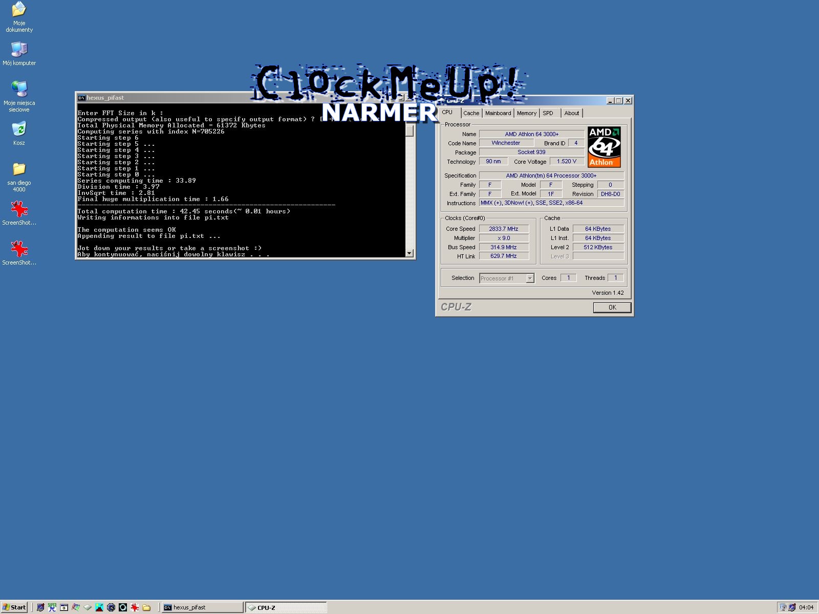Click OK button in CPU-Z
The image size is (819, 614).
[x=612, y=307]
